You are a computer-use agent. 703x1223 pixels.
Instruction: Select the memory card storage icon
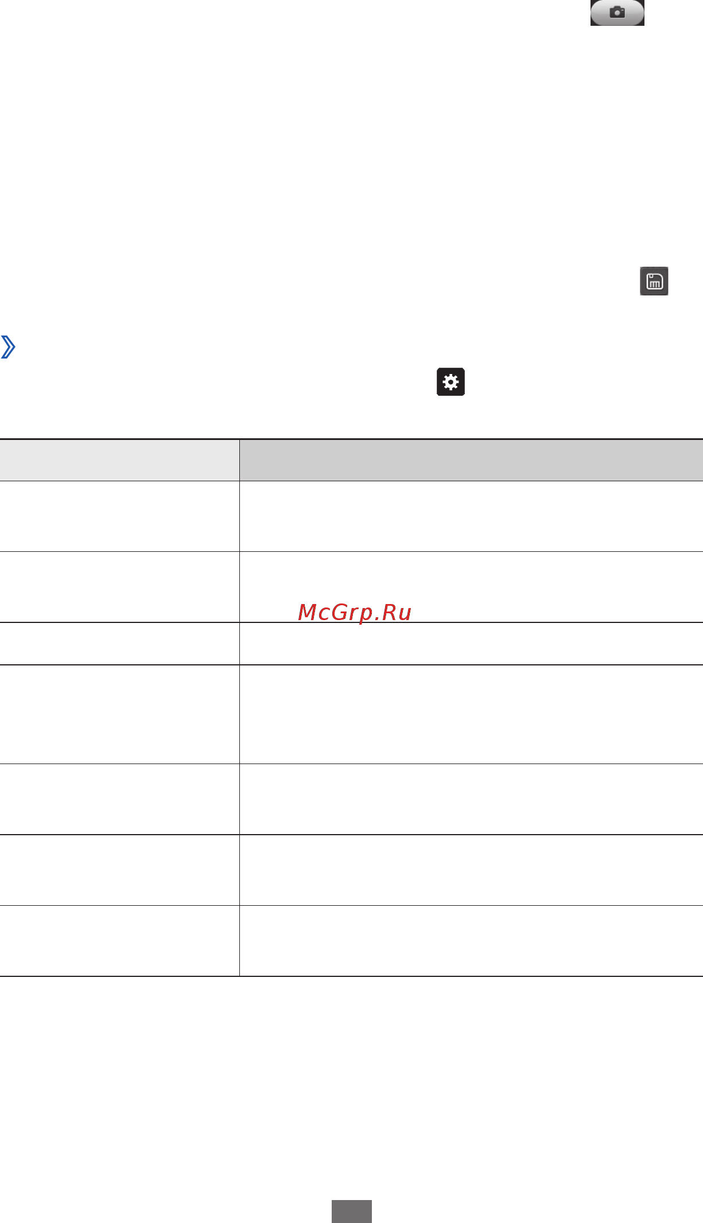[654, 281]
